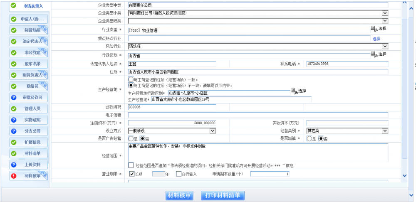Viewport: 416px width, 202px height.
Task: Switch to the 审批及许可 tab
Action: (28, 98)
